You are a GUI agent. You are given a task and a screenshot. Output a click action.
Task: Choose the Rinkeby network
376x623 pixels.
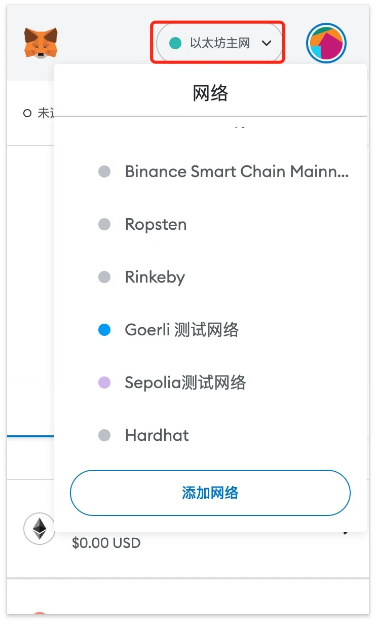pos(155,277)
